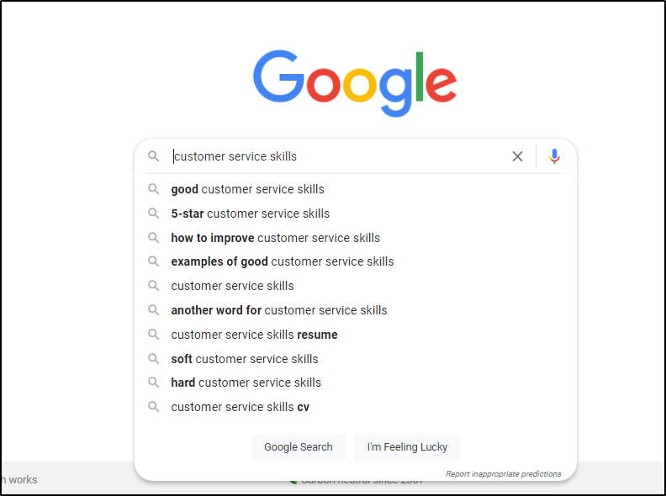Choose suggestion 'customer service skills resume'
This screenshot has width=666, height=496.
254,335
